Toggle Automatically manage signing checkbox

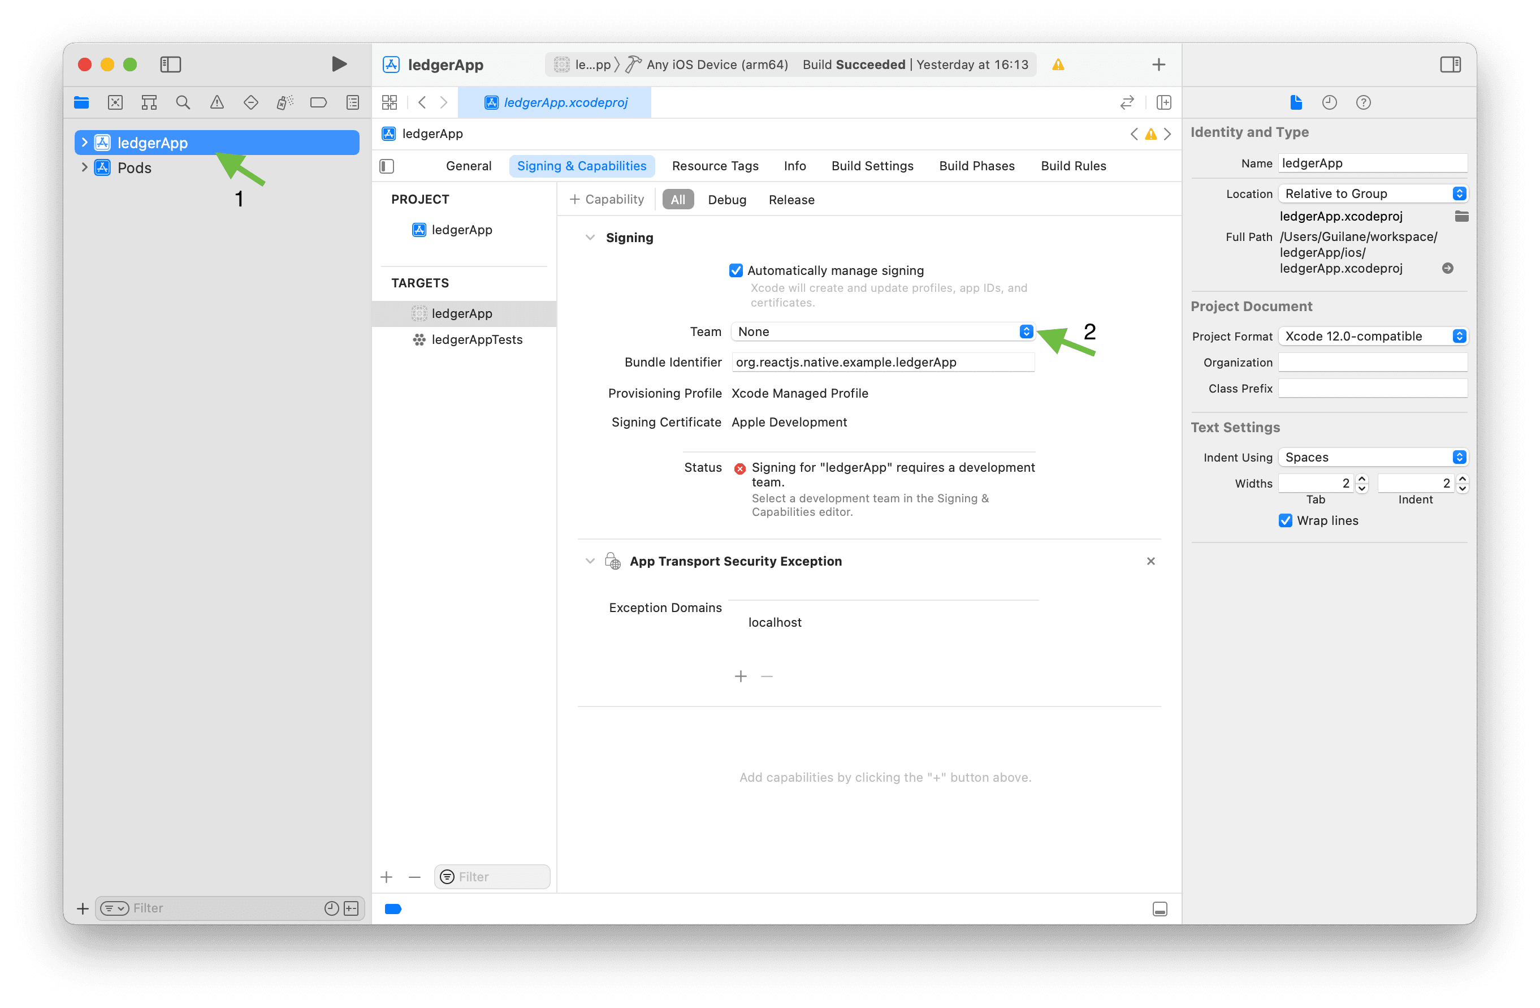[736, 270]
